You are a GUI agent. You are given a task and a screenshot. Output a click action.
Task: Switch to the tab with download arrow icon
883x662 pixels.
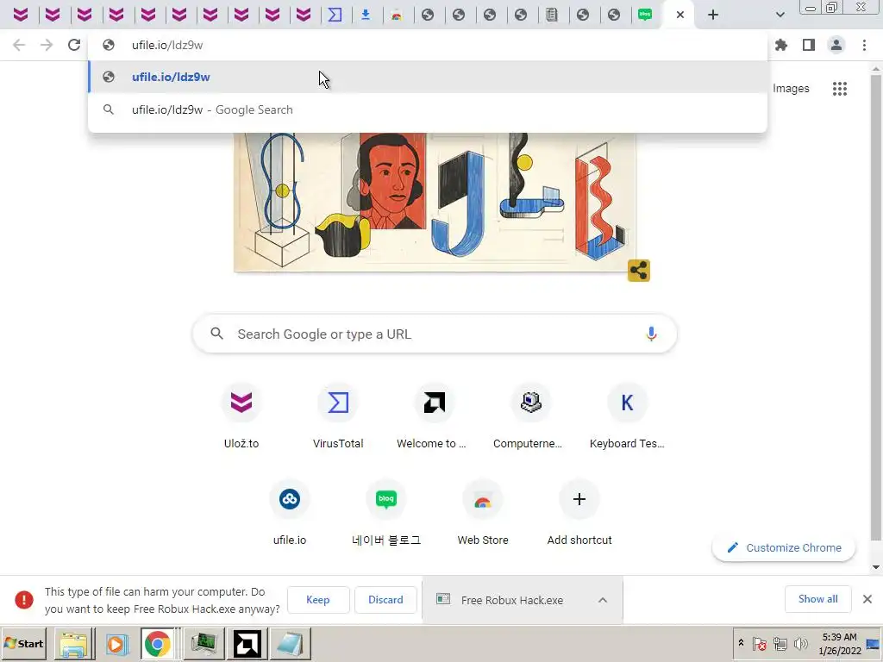[366, 15]
